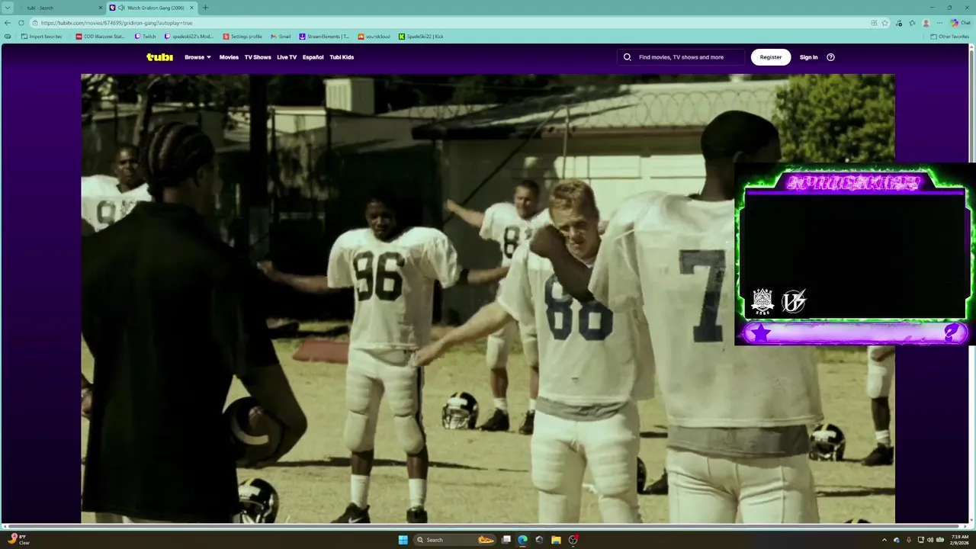
Task: Go back with the browser back arrow
Action: (x=8, y=23)
